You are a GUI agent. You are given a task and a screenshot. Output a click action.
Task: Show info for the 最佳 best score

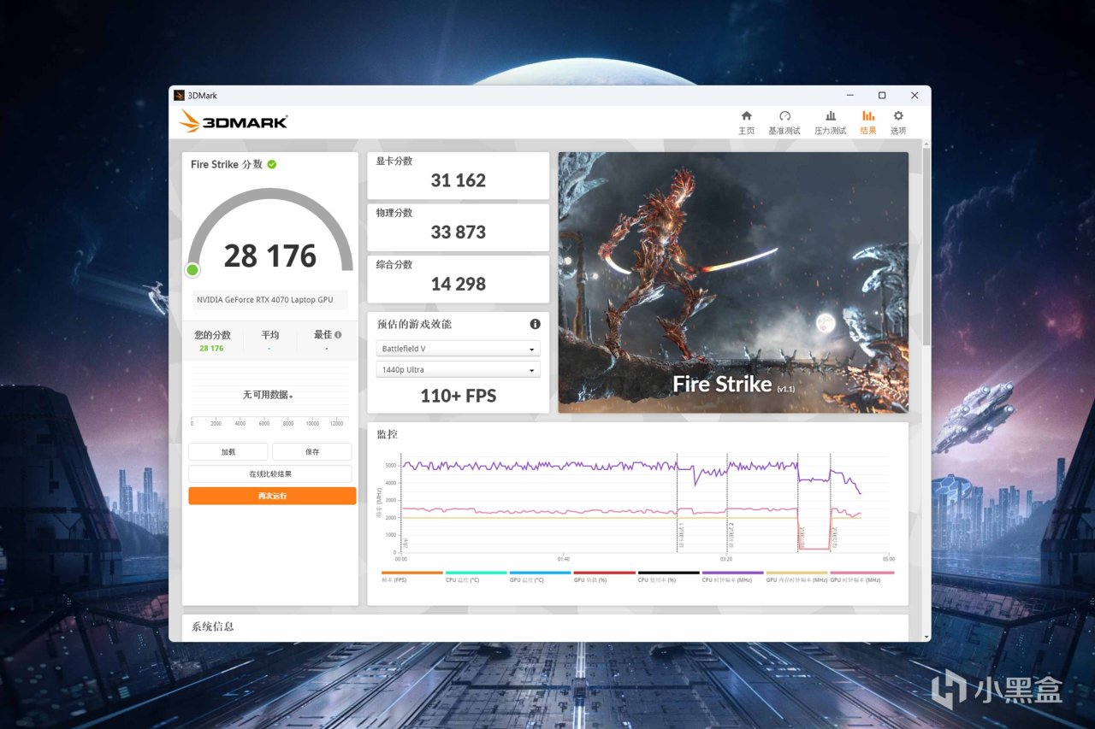click(338, 335)
